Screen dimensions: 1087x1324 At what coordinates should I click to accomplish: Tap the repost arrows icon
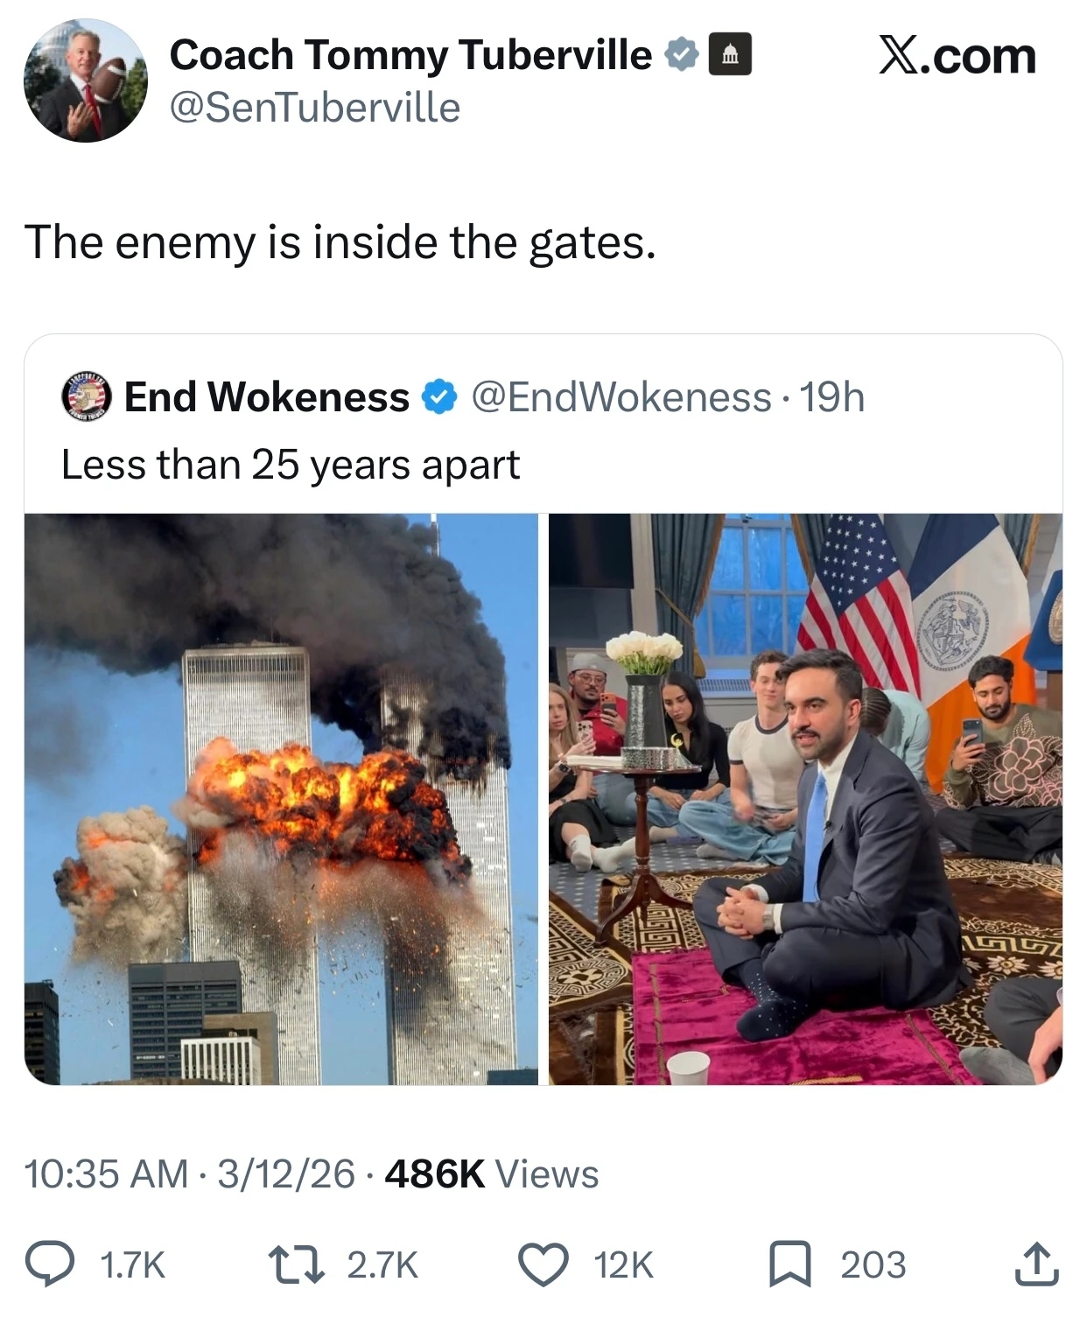pos(298,1264)
